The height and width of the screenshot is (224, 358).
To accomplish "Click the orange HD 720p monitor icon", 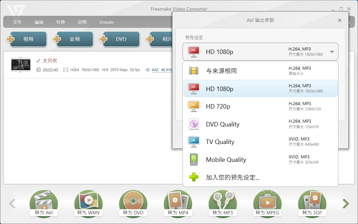I will (x=193, y=107).
